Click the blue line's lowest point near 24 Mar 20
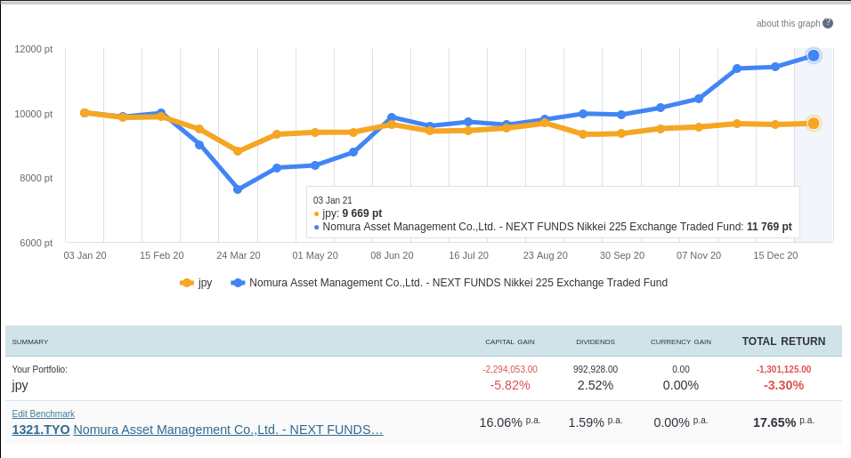Image resolution: width=851 pixels, height=458 pixels. point(238,189)
